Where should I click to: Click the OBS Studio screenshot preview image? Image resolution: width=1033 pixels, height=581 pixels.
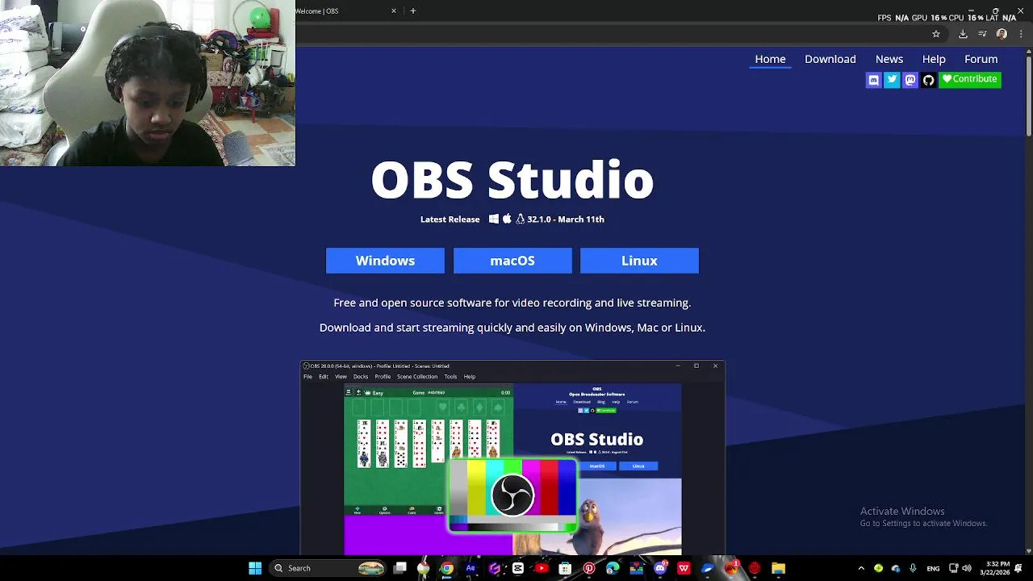(512, 458)
